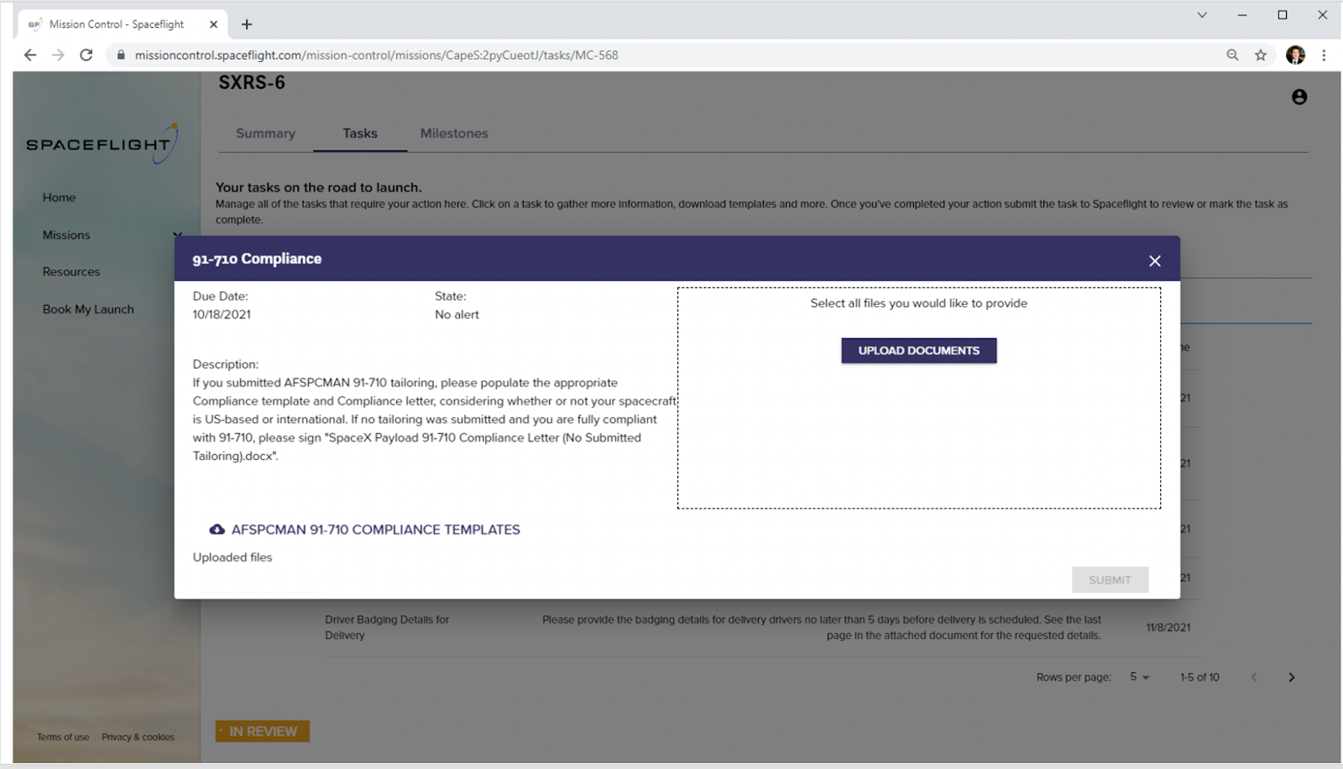Click the '91-710 Compliance' dialog title
1343x769 pixels.
point(257,259)
